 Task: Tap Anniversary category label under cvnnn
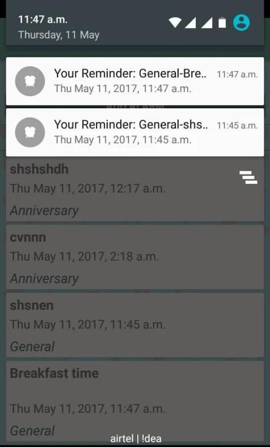click(44, 278)
